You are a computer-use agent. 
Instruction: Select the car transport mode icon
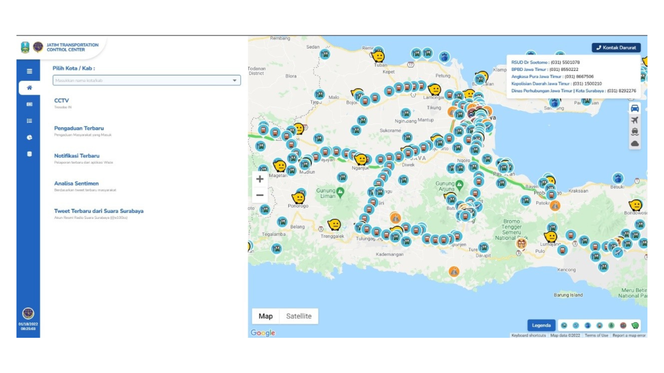[635, 108]
